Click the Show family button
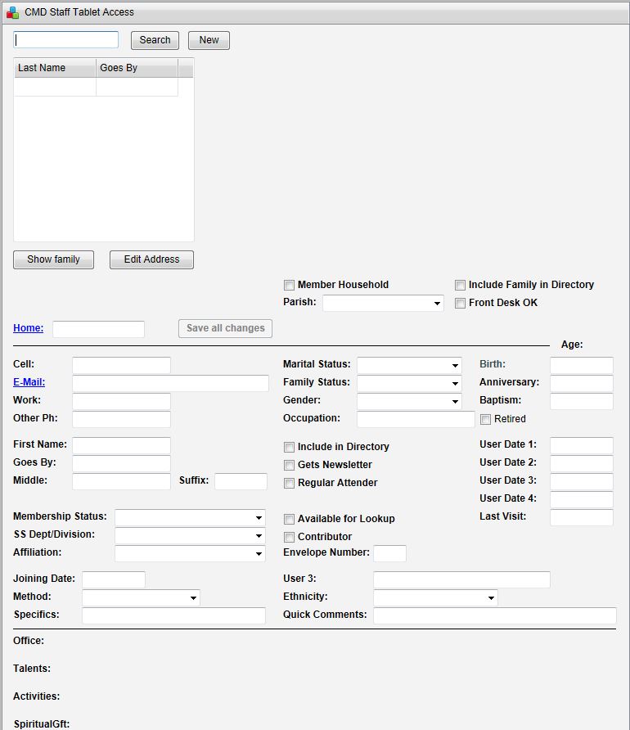630x730 pixels. tap(53, 259)
